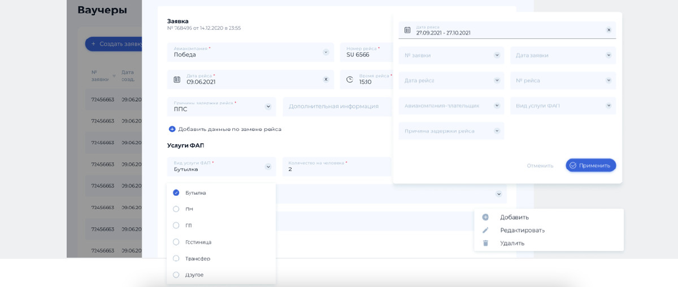Click the plus icon on Создать заявку button

tap(94, 43)
